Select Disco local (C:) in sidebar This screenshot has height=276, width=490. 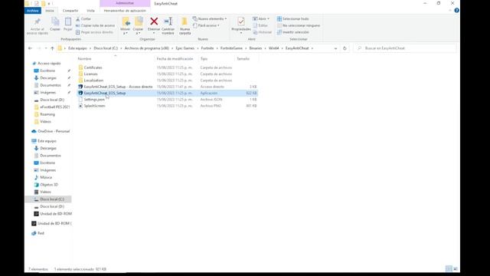(48, 199)
